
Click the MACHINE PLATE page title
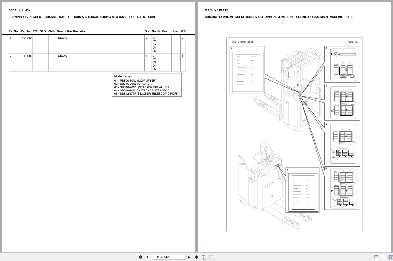coord(217,10)
